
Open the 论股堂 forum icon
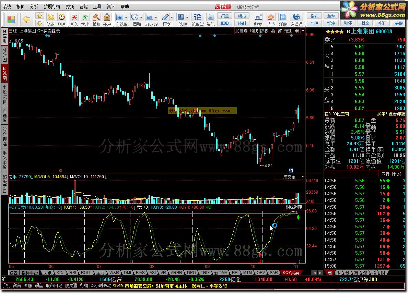click(197, 17)
